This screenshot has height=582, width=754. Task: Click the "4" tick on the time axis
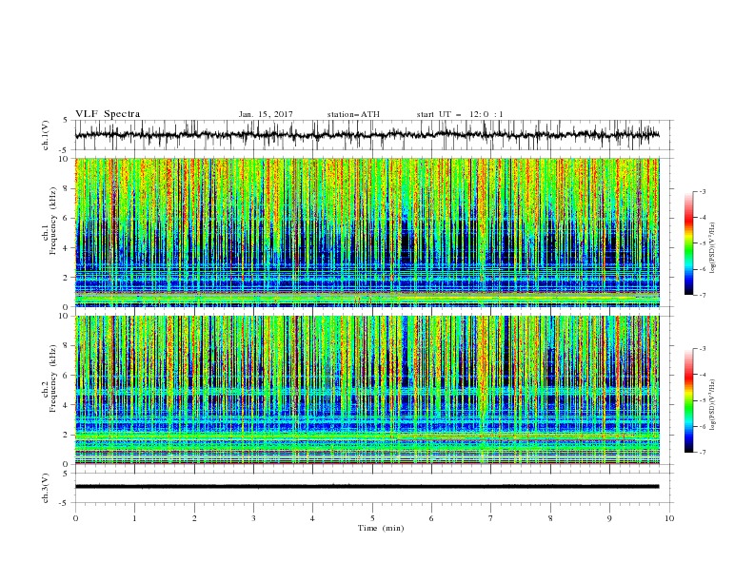tap(312, 518)
